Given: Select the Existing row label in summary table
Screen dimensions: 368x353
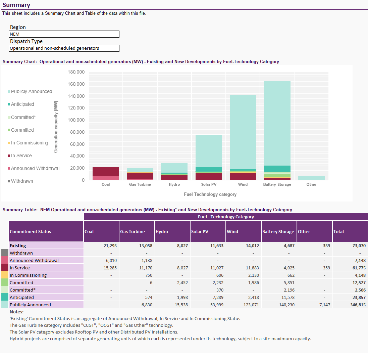Looking at the screenshot, I should (46, 246).
